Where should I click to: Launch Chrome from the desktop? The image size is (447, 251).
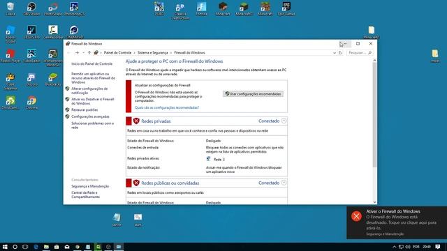pos(31,102)
